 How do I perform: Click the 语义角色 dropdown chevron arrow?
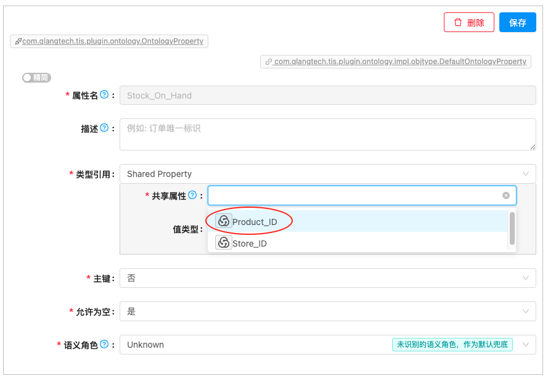tap(526, 345)
